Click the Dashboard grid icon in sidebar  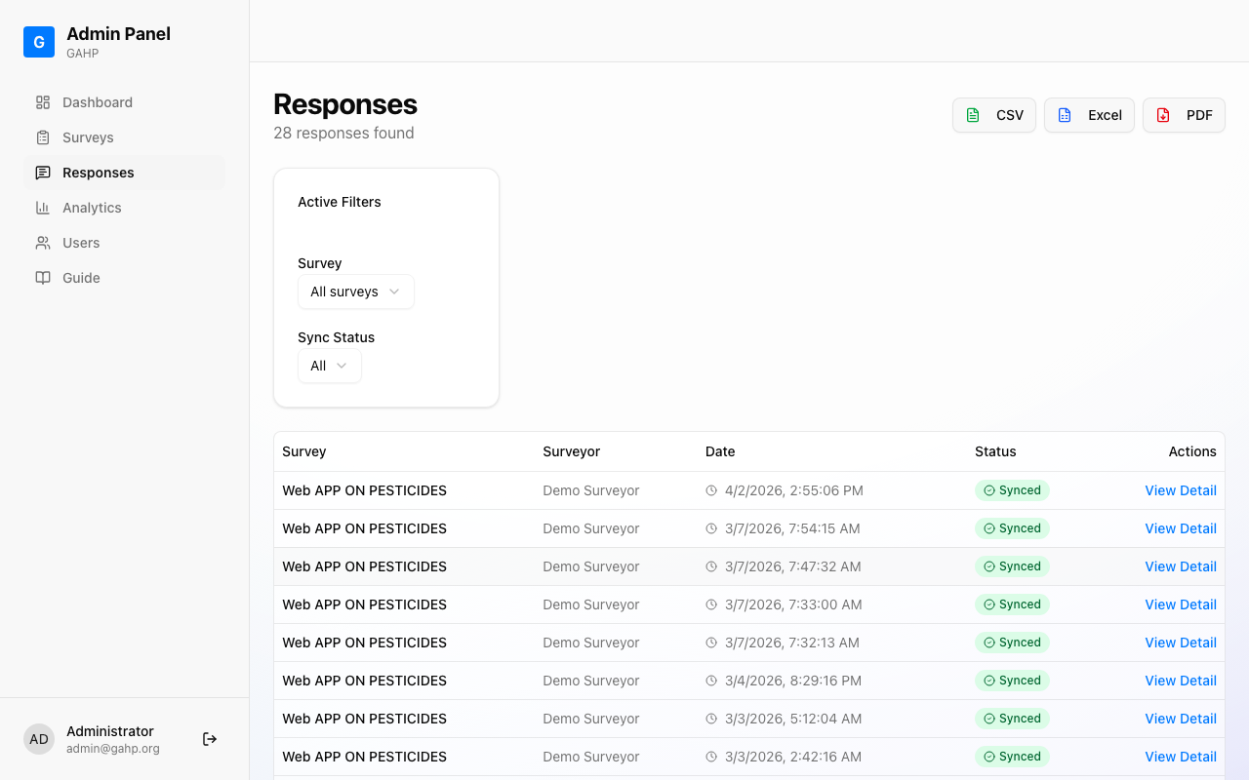(41, 101)
